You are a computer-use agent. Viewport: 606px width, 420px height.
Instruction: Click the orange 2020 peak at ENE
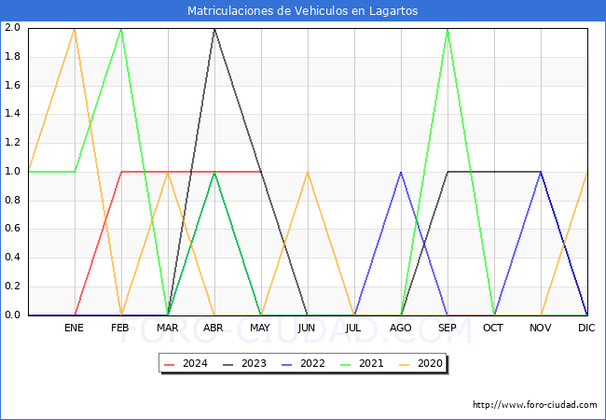tap(75, 29)
